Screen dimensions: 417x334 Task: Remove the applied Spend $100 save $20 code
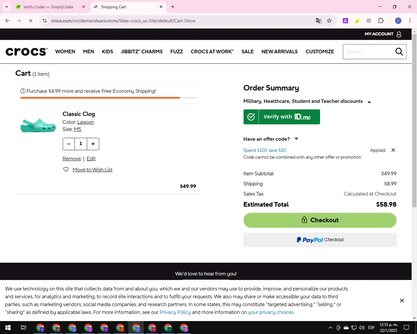pos(393,150)
